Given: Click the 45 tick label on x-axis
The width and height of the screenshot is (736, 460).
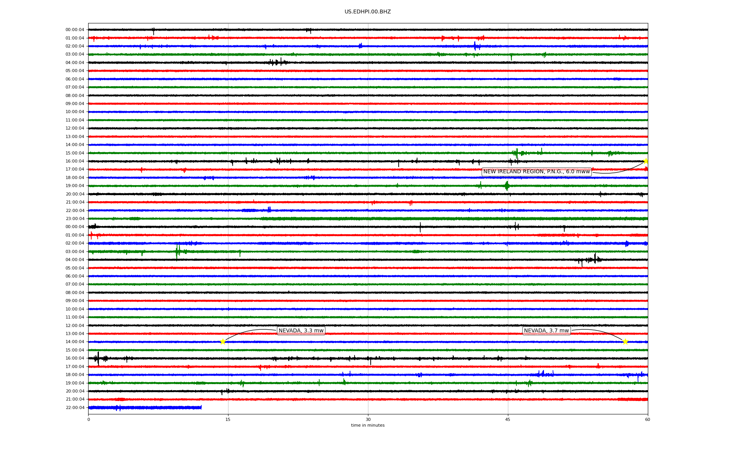Looking at the screenshot, I should 508,419.
